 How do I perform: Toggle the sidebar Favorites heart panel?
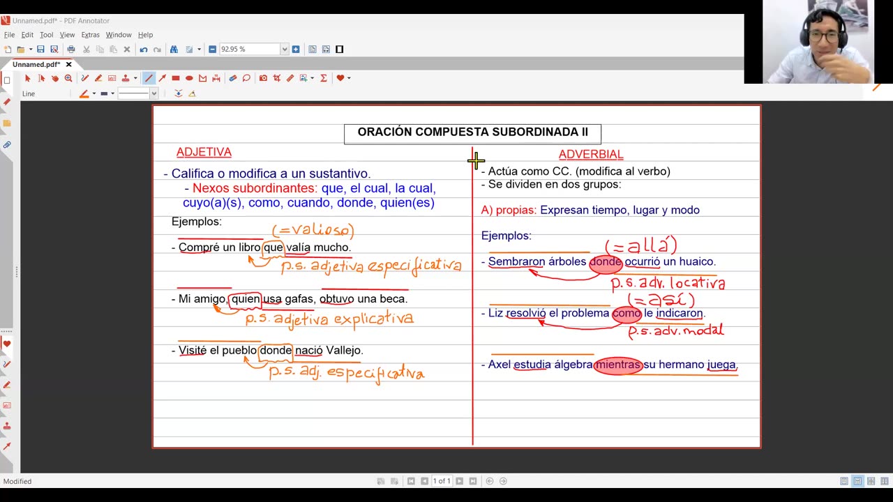tap(7, 343)
